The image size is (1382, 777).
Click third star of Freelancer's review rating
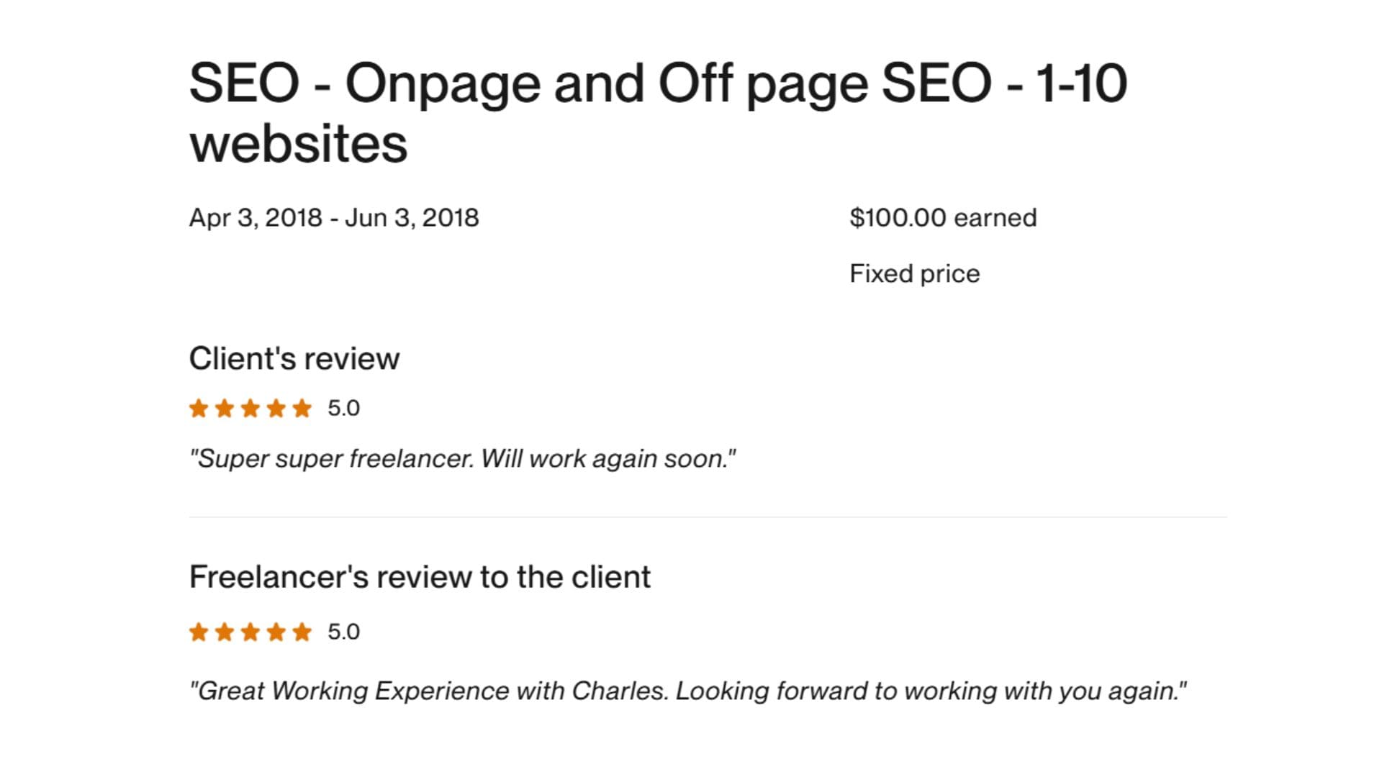click(x=250, y=632)
